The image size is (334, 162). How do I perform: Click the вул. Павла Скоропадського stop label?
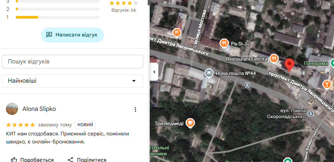pyautogui.click(x=286, y=114)
